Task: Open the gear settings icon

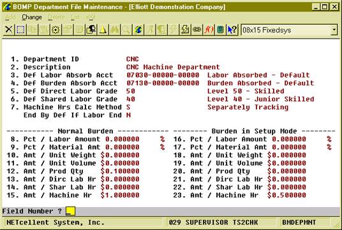Action: pyautogui.click(x=56, y=29)
